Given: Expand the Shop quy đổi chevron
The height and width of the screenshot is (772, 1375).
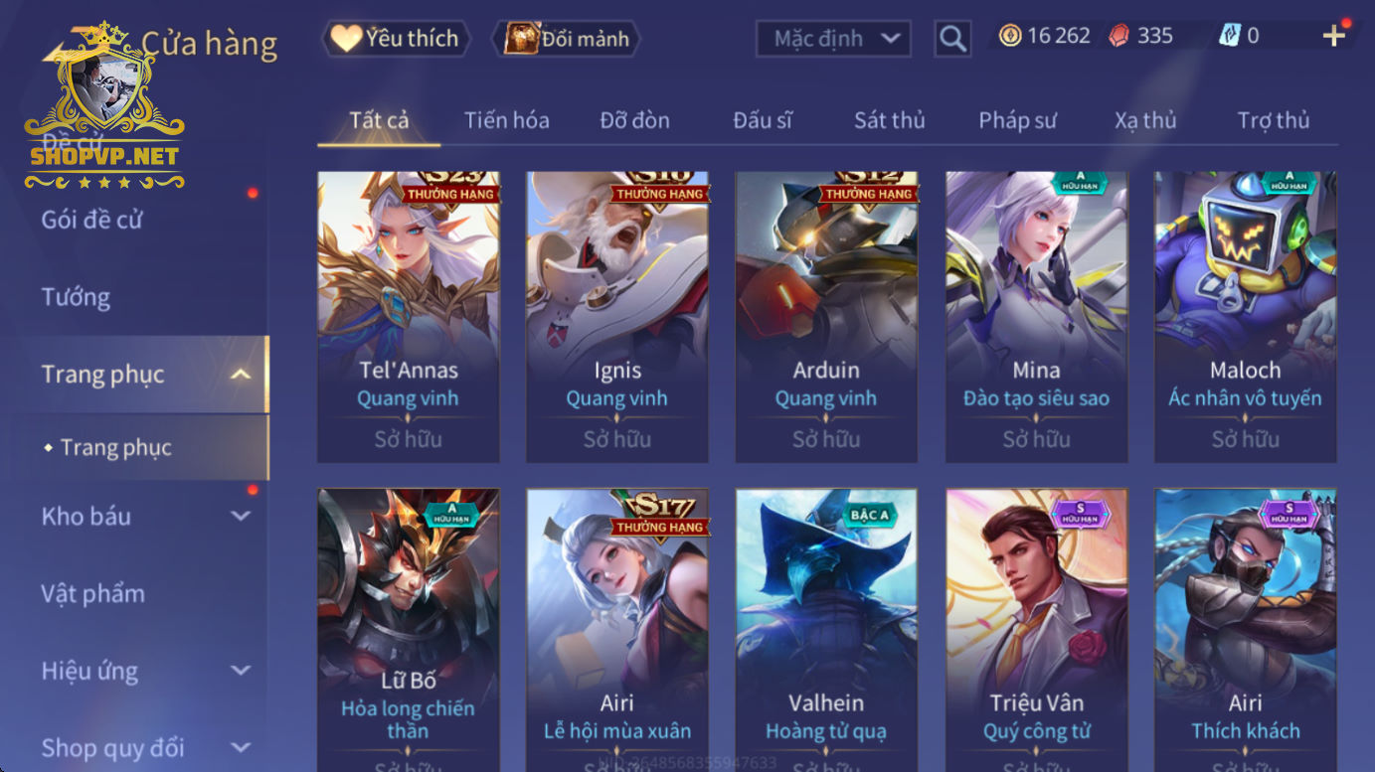Looking at the screenshot, I should (x=241, y=747).
